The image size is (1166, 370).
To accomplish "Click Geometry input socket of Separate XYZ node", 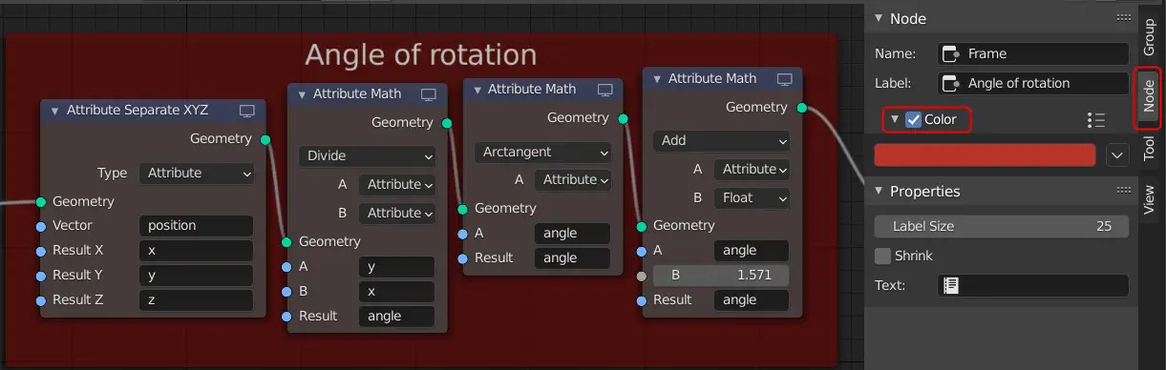I will click(x=40, y=202).
